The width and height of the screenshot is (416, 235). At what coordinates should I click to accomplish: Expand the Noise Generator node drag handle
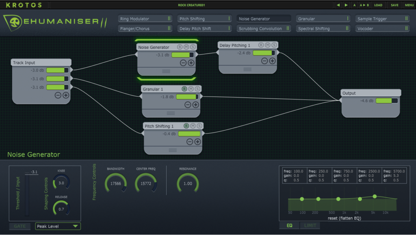tap(166, 71)
